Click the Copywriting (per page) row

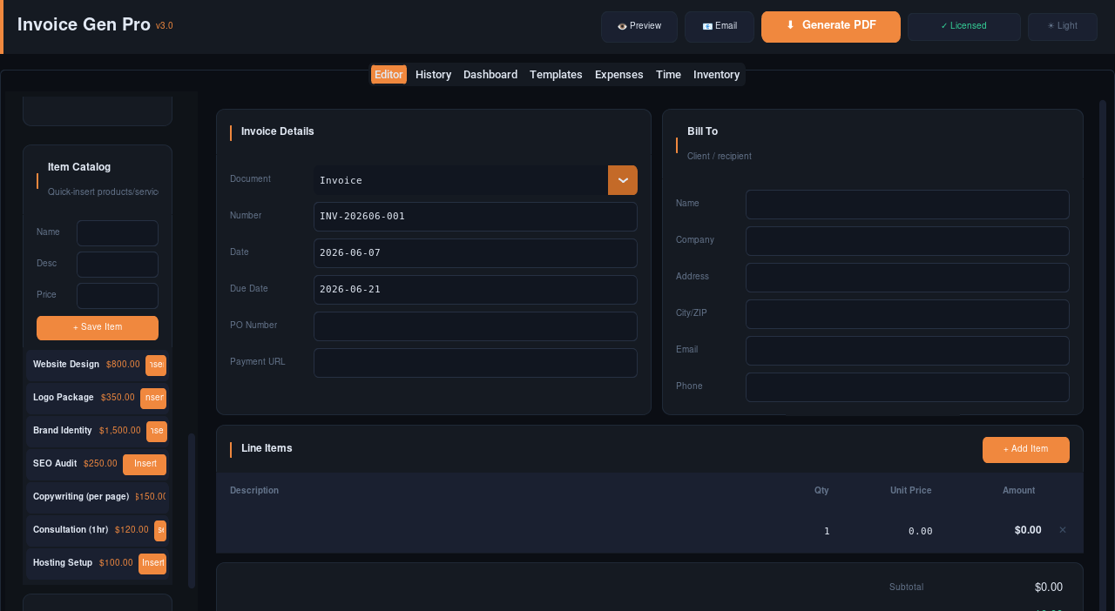point(98,498)
